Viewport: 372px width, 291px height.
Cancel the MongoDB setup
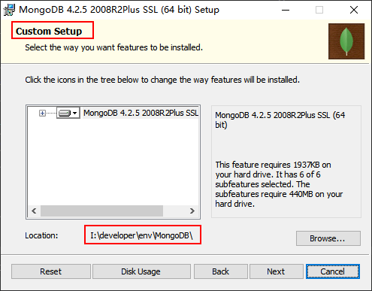(x=333, y=271)
